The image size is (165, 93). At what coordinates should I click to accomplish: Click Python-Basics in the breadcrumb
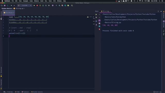pos(7,9)
